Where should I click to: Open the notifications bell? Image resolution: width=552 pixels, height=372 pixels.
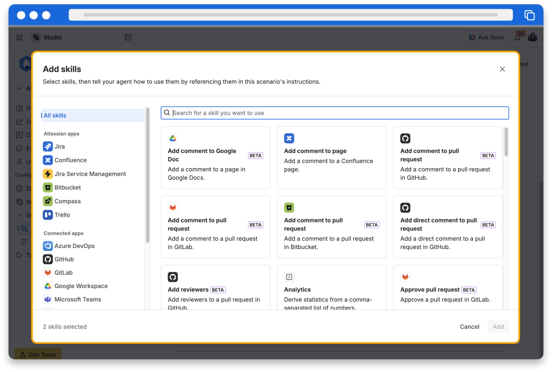[518, 37]
